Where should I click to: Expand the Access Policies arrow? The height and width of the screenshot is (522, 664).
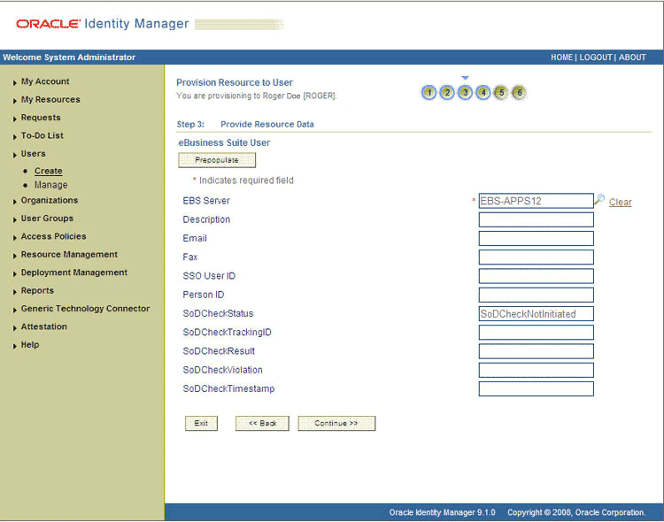click(x=15, y=237)
